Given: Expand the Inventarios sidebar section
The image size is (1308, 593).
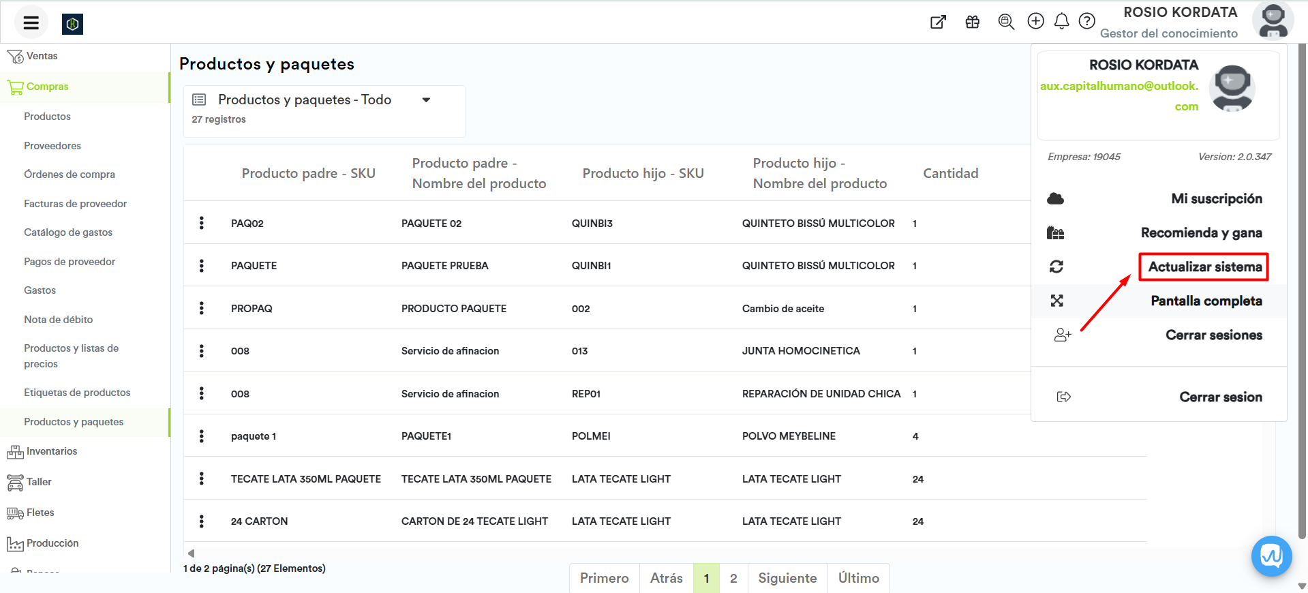Looking at the screenshot, I should (x=52, y=451).
